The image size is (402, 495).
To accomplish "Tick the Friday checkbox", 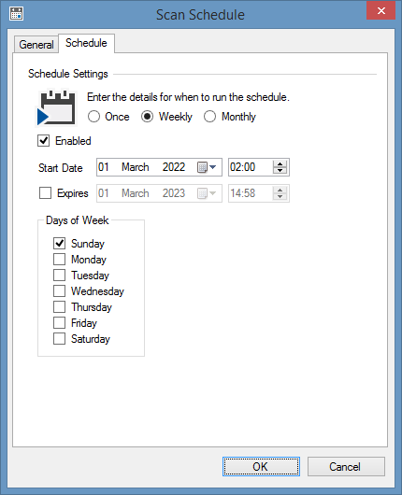I will 60,322.
